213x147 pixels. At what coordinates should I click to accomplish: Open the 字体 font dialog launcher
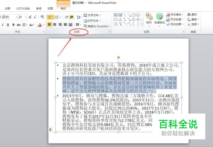click(44, 32)
